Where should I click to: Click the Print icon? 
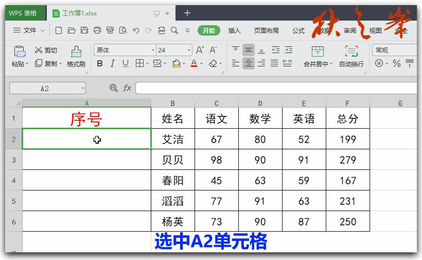pos(97,30)
